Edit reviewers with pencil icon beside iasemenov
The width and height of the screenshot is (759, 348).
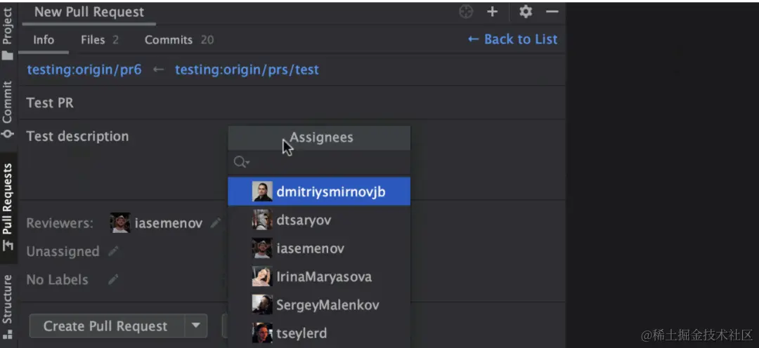(216, 223)
